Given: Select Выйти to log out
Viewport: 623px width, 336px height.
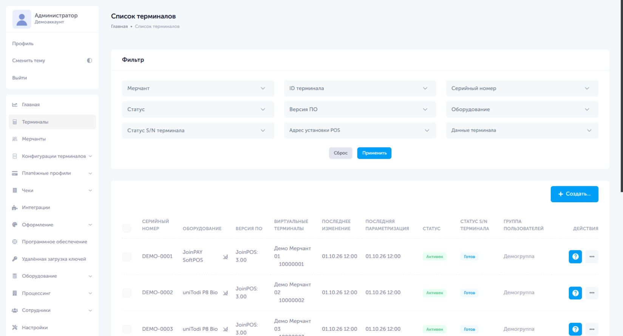Looking at the screenshot, I should pyautogui.click(x=20, y=78).
